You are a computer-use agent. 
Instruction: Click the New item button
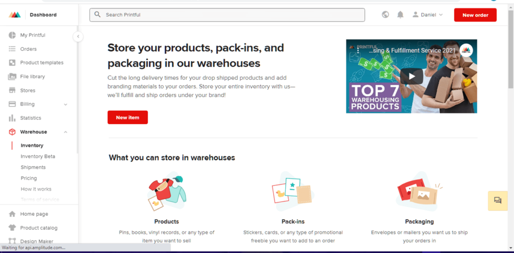pyautogui.click(x=127, y=117)
